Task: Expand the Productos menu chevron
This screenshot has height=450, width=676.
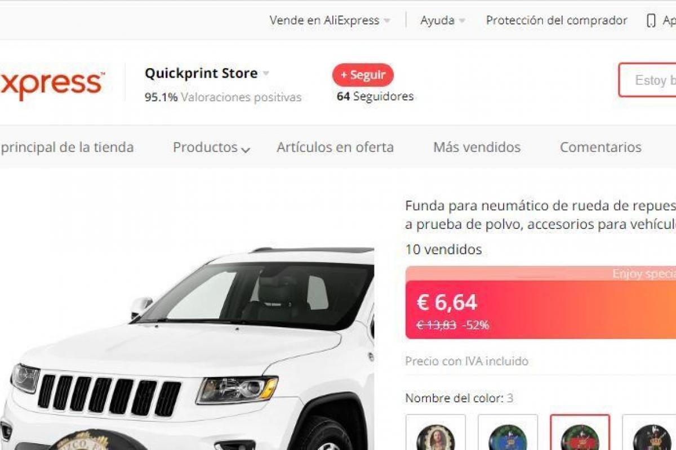Action: pos(245,149)
